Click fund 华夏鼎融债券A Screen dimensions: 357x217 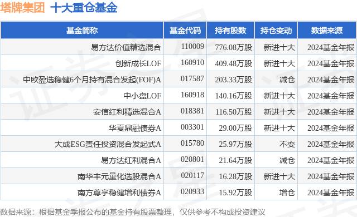pos(135,128)
